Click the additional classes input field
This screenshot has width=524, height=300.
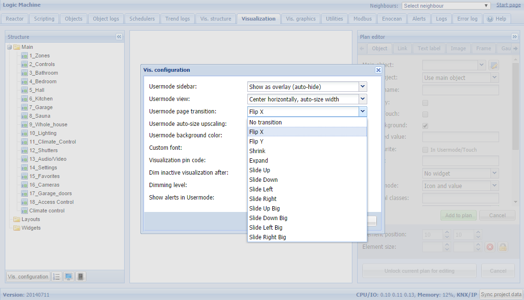click(x=461, y=198)
